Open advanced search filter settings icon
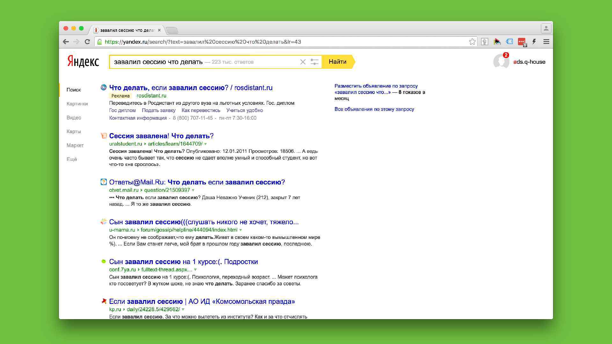 pyautogui.click(x=314, y=62)
